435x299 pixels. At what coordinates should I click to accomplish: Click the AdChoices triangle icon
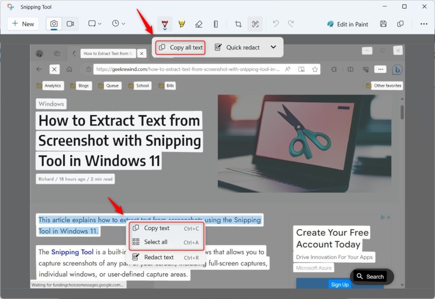(383, 217)
